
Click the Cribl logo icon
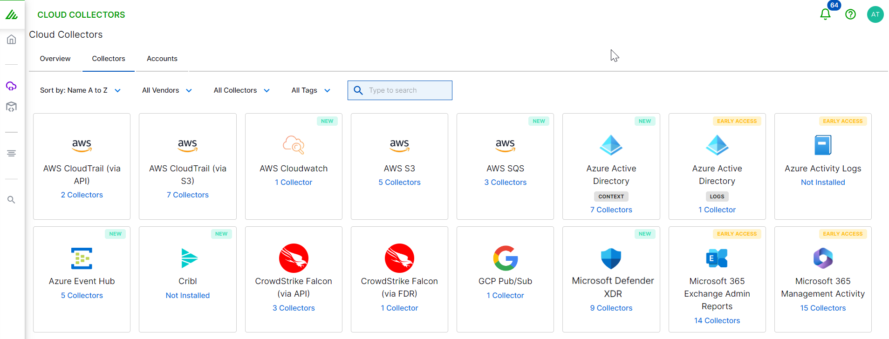tap(189, 258)
